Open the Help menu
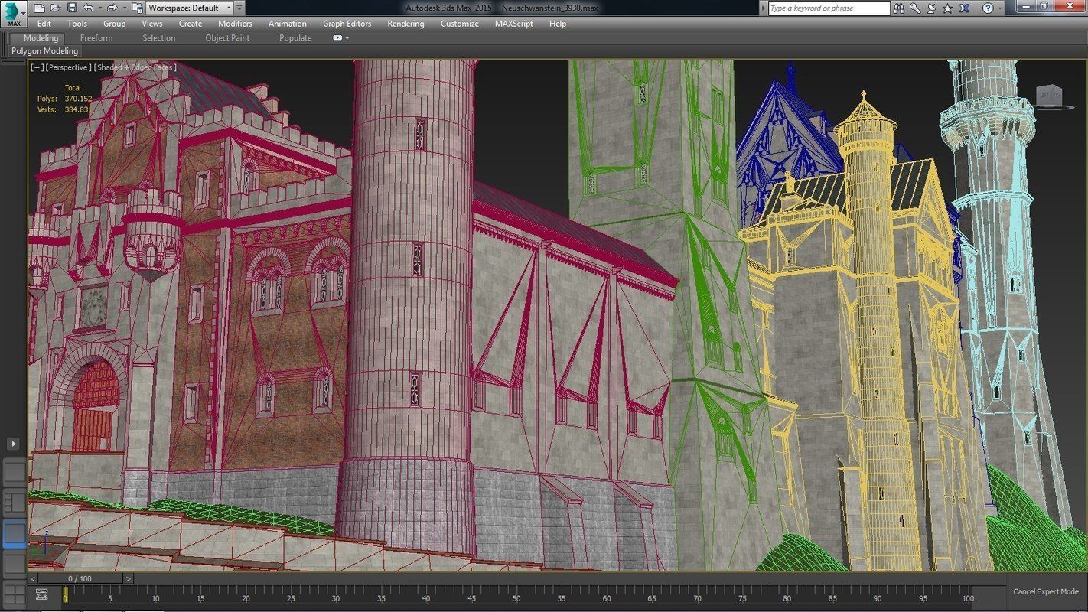 coord(558,24)
